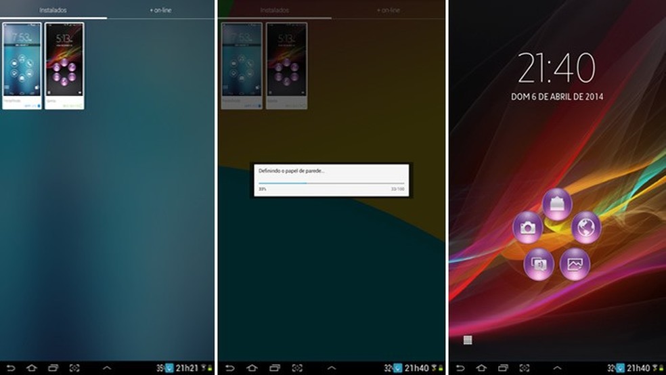Click the dimmed Xperia theme thumbnail on middle screen

tap(287, 66)
